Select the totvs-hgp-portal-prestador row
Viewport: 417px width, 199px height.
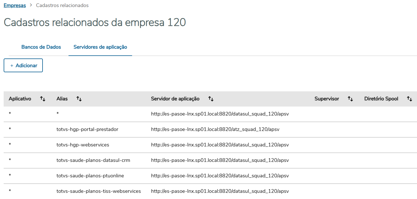(87, 130)
